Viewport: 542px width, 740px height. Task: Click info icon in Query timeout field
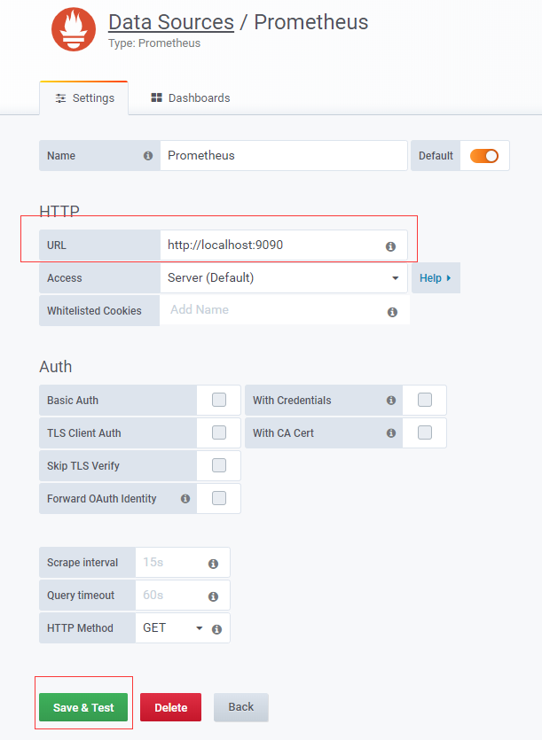(x=213, y=596)
